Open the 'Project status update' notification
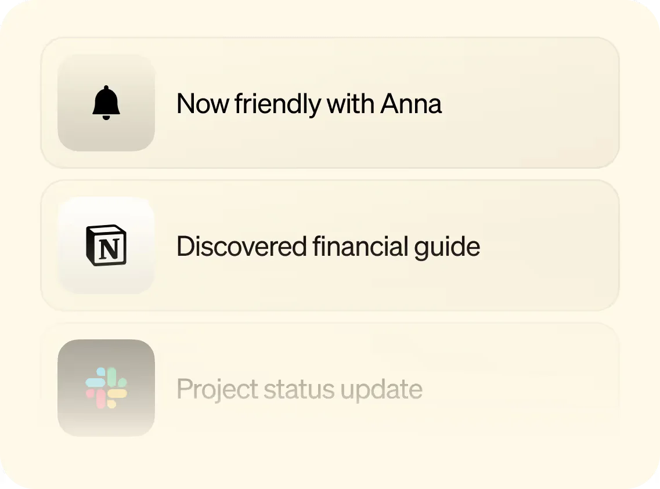Image resolution: width=660 pixels, height=489 pixels. tap(299, 389)
